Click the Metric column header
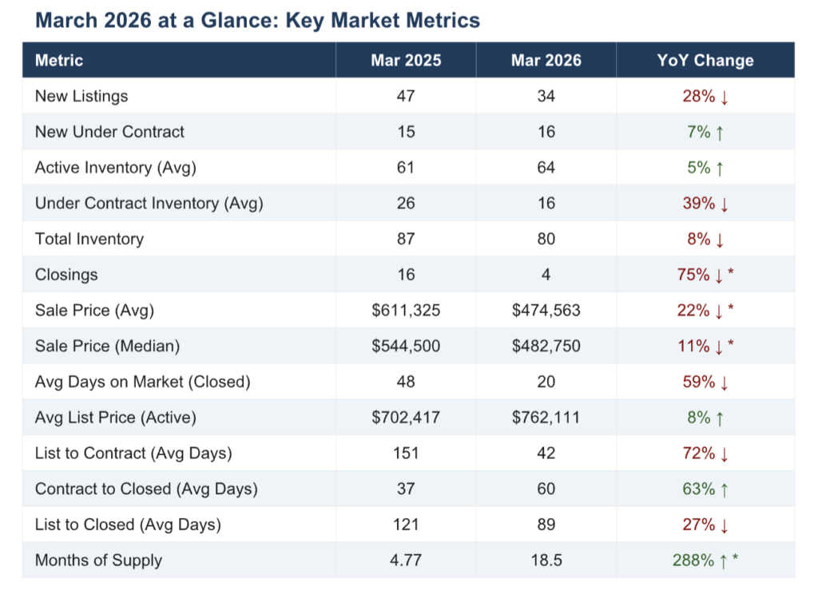The image size is (818, 606). (59, 60)
